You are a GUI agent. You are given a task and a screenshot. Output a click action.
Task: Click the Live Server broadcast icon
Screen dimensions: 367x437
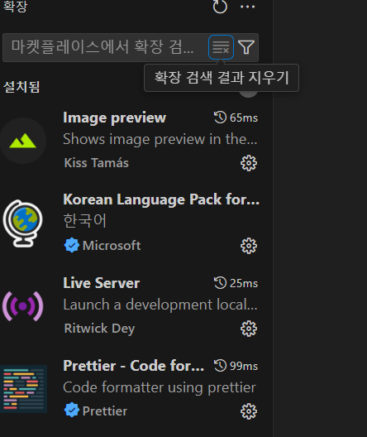(x=23, y=306)
